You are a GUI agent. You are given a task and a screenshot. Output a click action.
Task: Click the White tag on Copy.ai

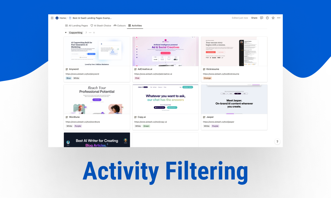pyautogui.click(x=138, y=126)
